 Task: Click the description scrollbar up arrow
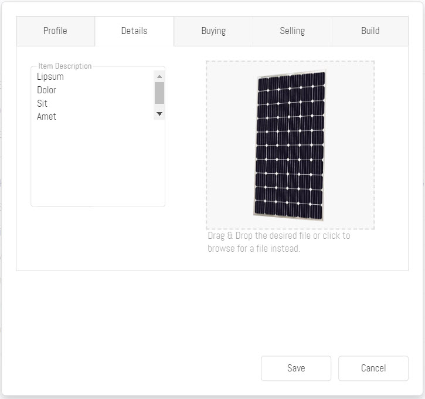click(x=159, y=76)
